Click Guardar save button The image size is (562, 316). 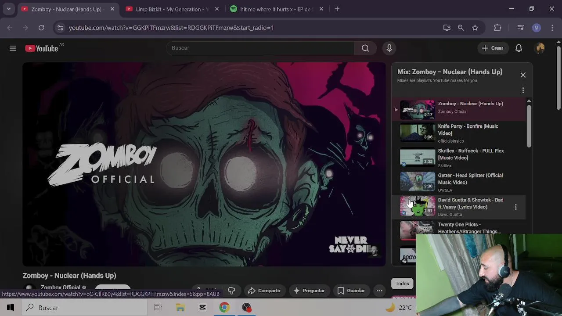coord(351,291)
